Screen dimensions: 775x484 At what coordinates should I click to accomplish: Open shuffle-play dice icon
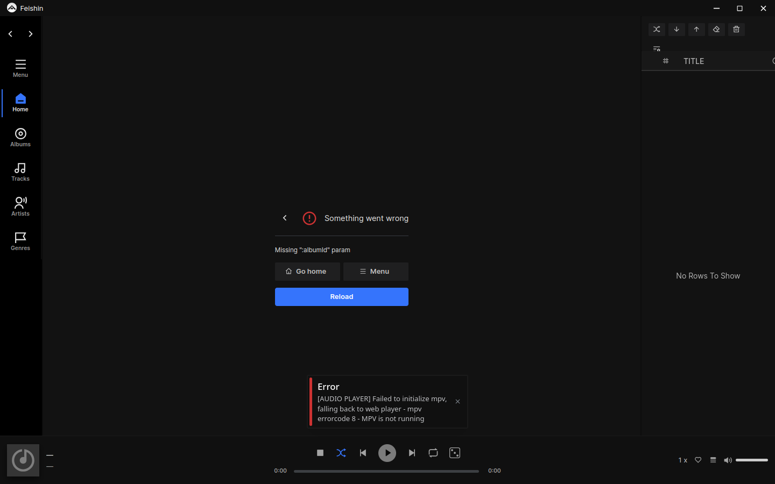[455, 453]
